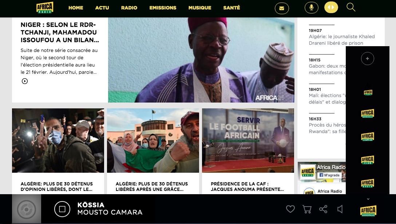Screen dimensions: 396x224
Task: Open the current Africa Mandingue station selector
Action: coord(368,211)
